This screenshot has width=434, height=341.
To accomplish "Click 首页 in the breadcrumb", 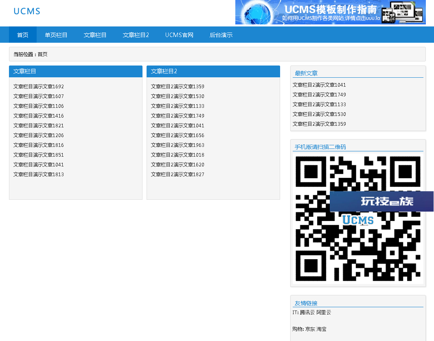I will tap(43, 54).
